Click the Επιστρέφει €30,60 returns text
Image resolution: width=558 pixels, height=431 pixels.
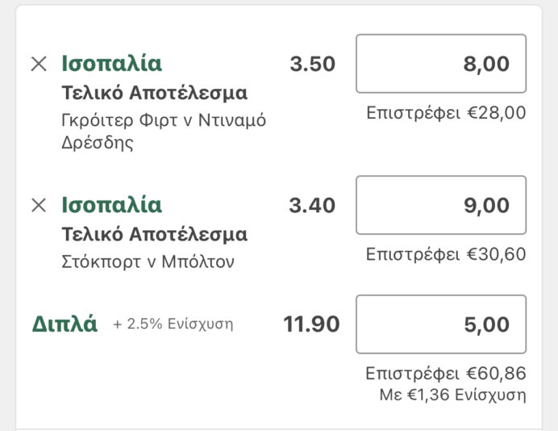445,254
